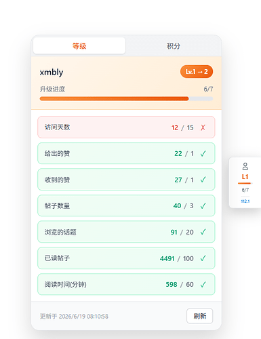Click the xmbly username

(x=52, y=73)
